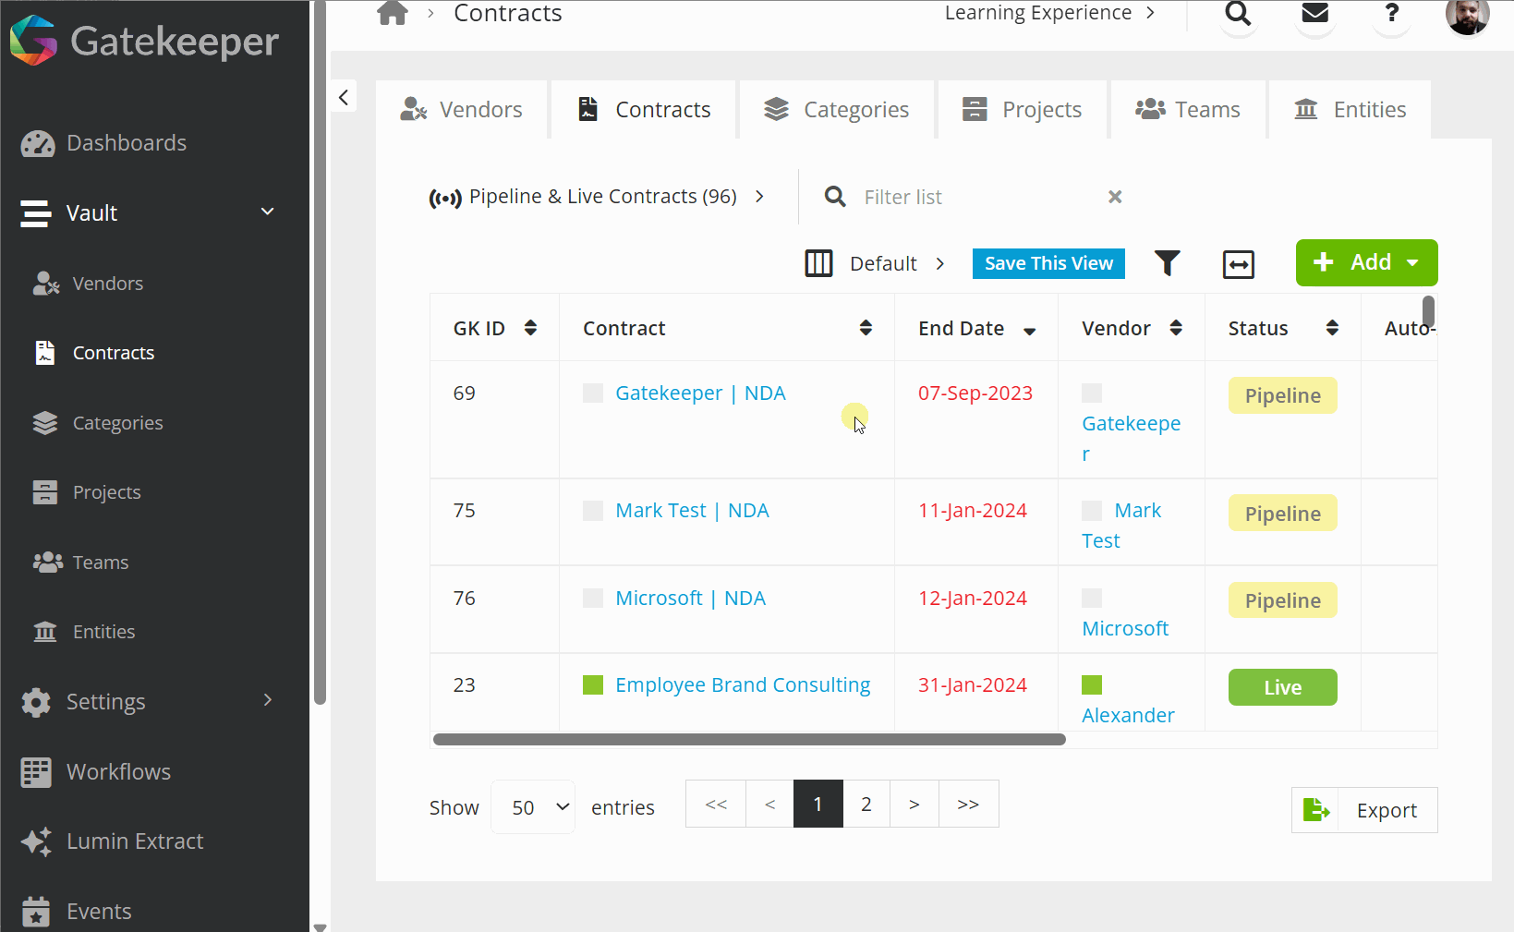Screen dimensions: 1514x932
Task: Open the global search magnifier
Action: click(x=1238, y=14)
